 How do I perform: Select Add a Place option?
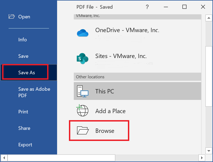point(137,111)
